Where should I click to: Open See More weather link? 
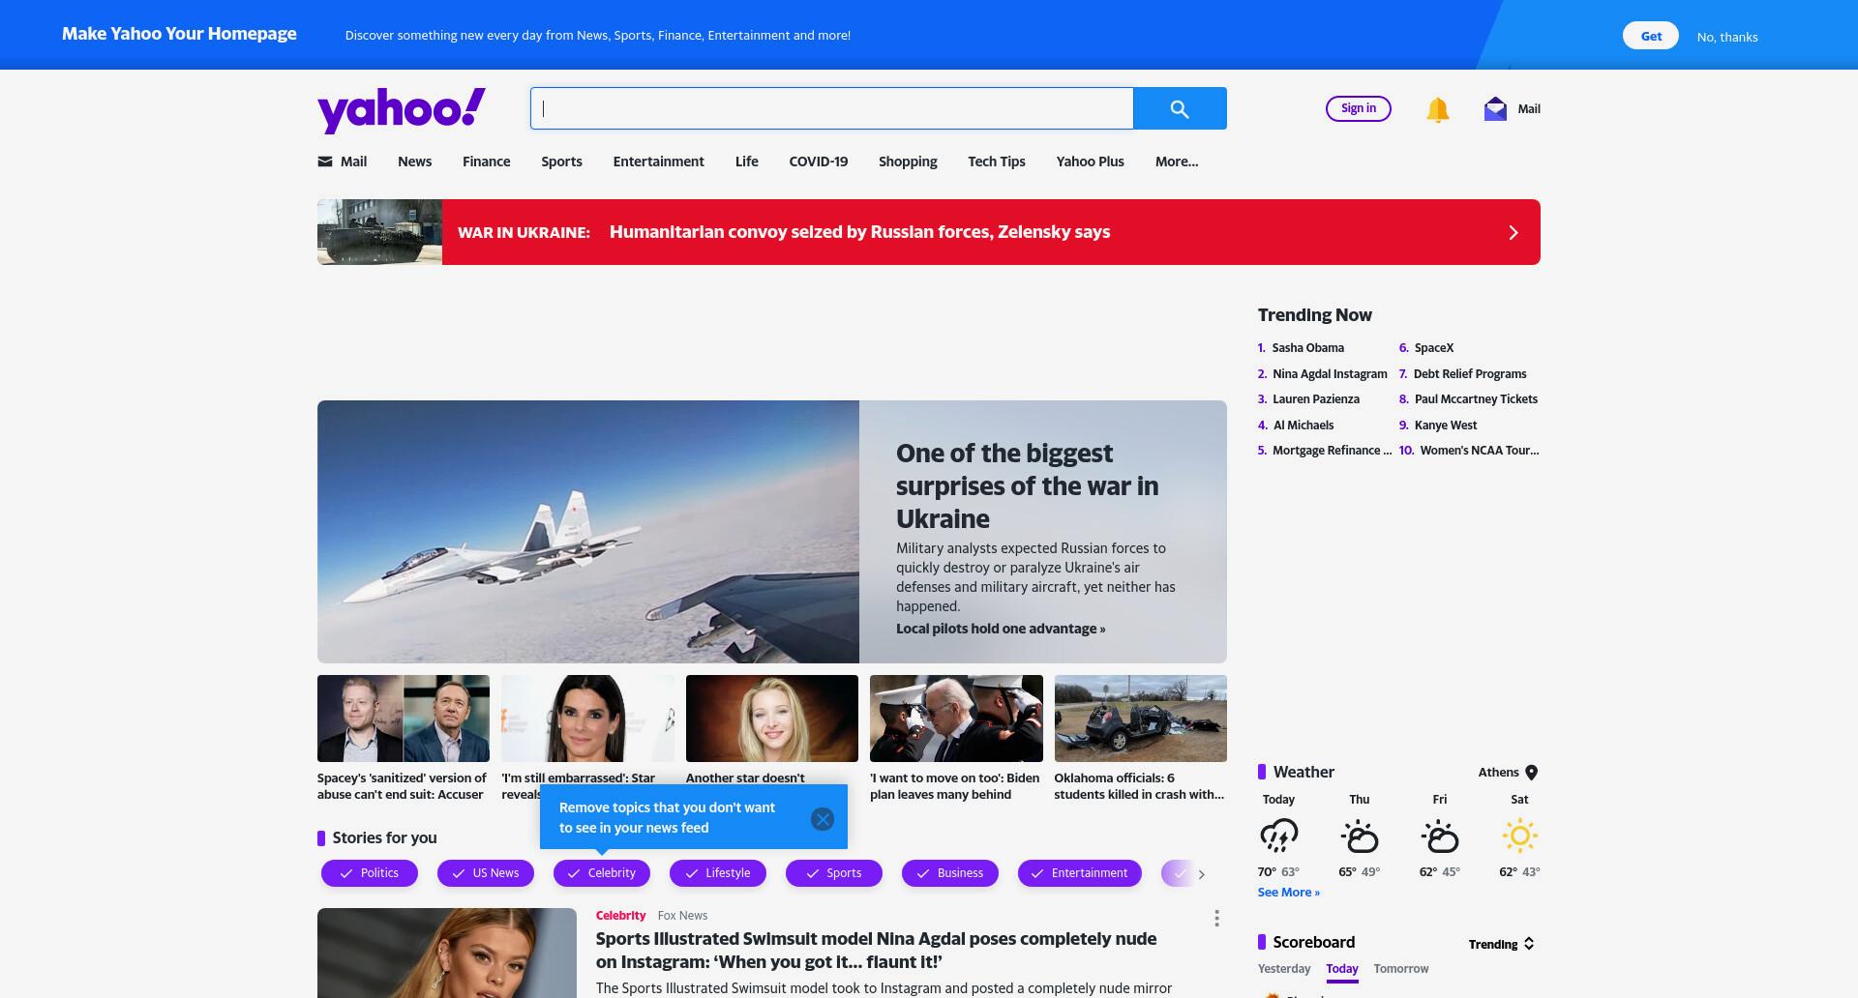[1288, 893]
